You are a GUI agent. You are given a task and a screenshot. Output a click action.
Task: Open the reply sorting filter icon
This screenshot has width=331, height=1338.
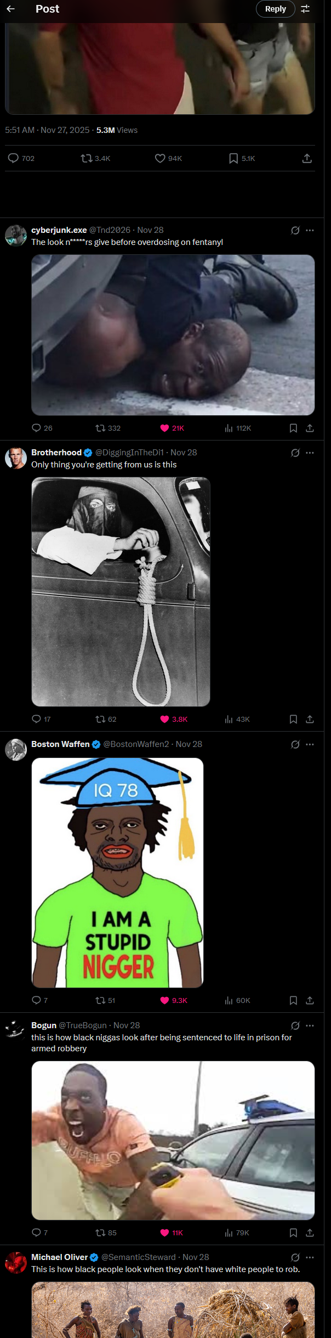[305, 9]
